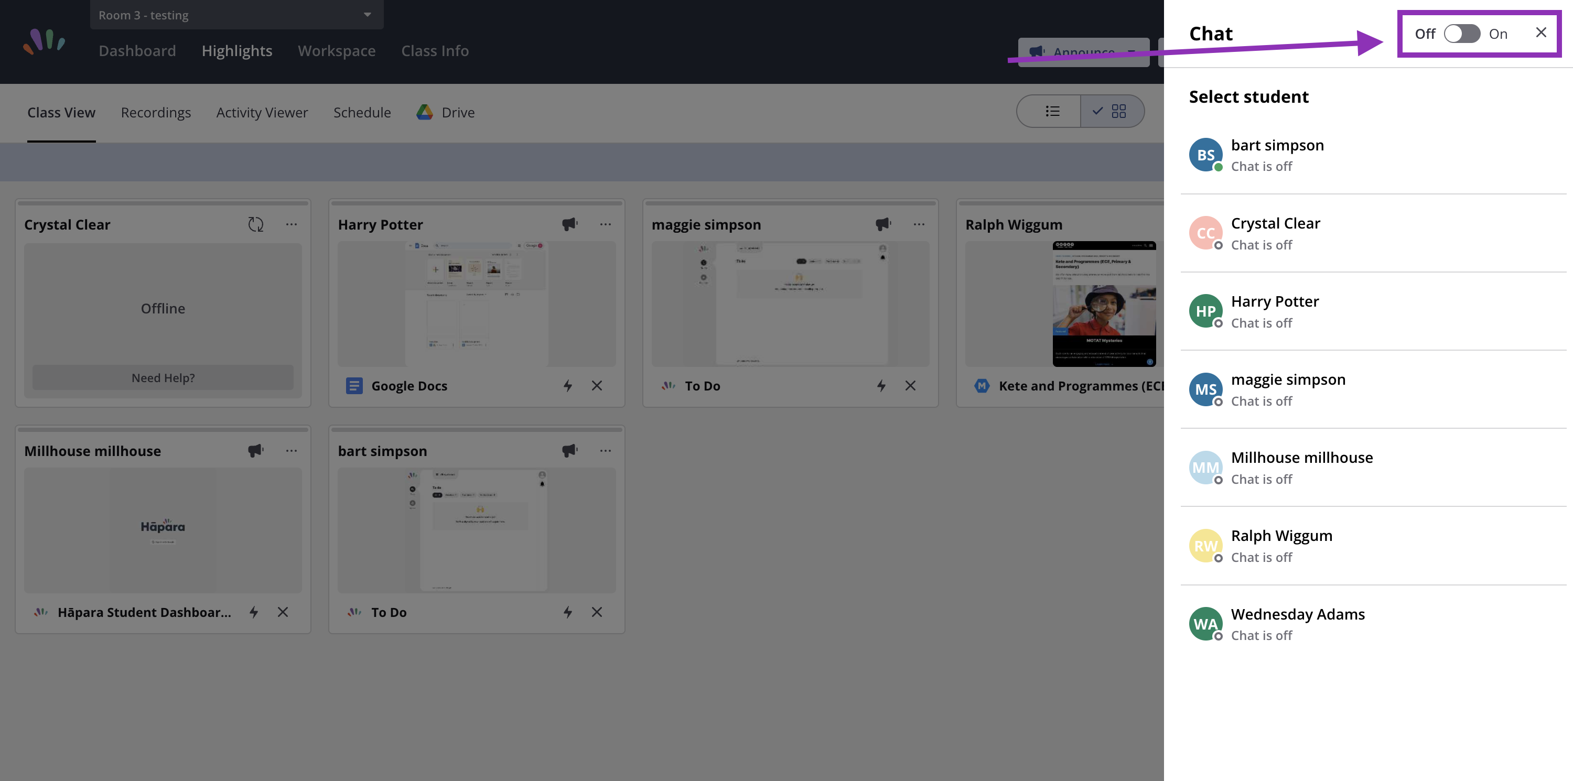Refresh Crystal Clear's tile
The width and height of the screenshot is (1573, 781).
pyautogui.click(x=256, y=224)
